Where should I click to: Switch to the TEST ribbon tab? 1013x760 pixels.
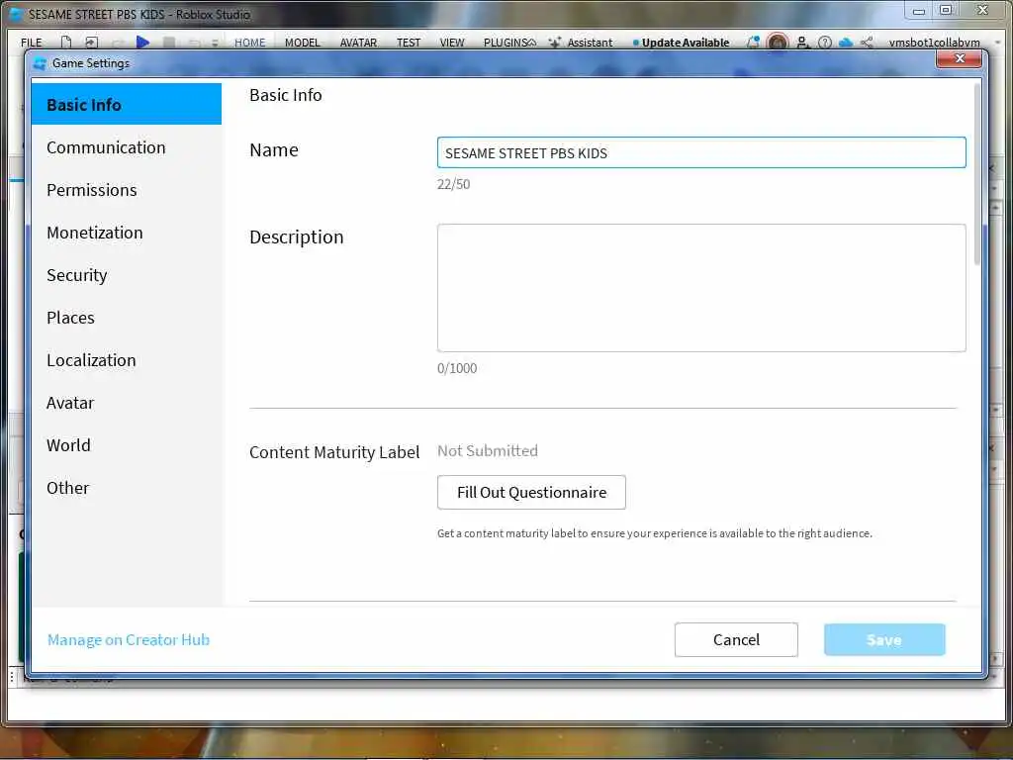(x=409, y=42)
